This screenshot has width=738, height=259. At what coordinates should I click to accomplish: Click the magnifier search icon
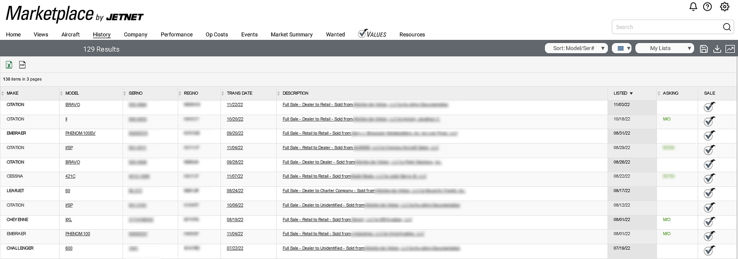727,27
